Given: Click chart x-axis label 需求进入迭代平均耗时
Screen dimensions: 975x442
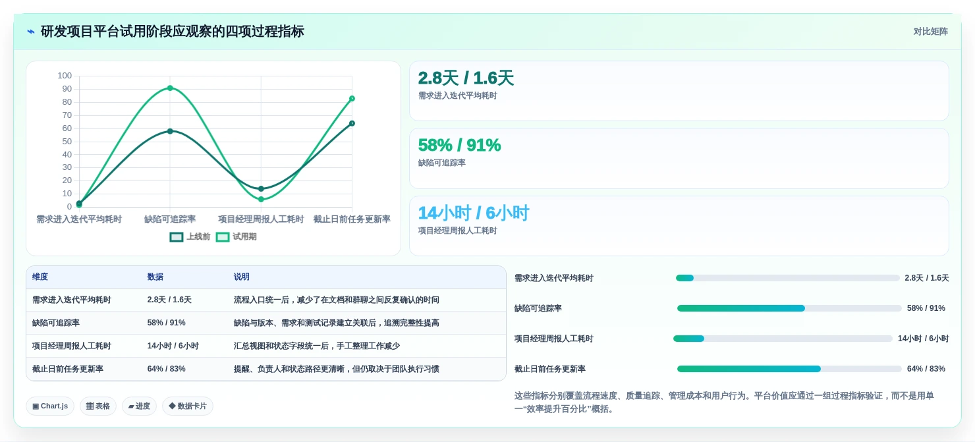Looking at the screenshot, I should click(79, 219).
